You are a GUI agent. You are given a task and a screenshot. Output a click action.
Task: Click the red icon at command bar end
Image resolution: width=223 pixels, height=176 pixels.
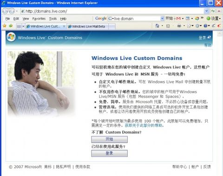[x=219, y=26]
